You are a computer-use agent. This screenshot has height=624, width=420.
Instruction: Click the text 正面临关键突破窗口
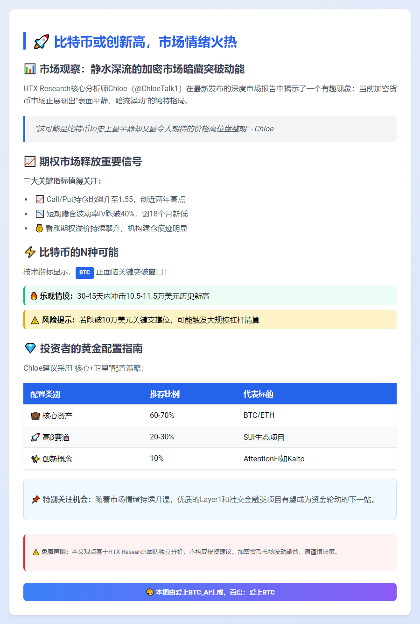point(131,272)
